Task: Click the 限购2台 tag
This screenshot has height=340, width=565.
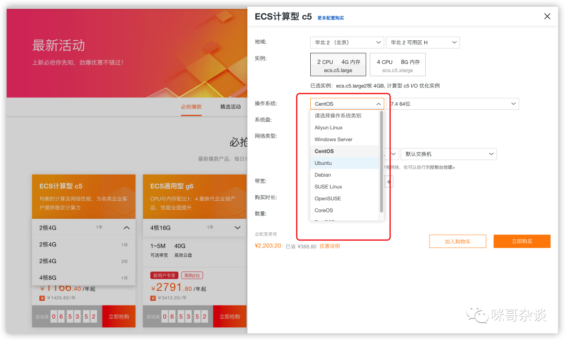Action: (x=192, y=276)
